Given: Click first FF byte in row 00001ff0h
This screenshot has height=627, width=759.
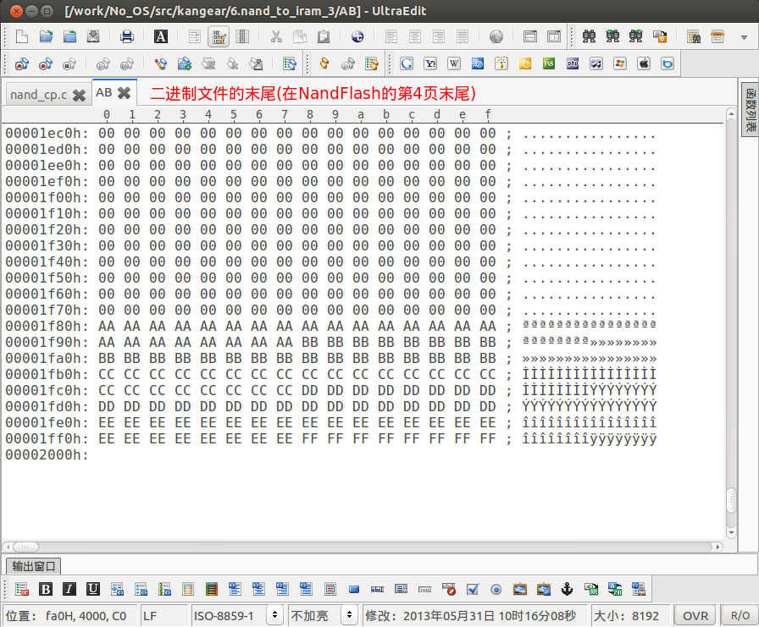Looking at the screenshot, I should coord(310,439).
